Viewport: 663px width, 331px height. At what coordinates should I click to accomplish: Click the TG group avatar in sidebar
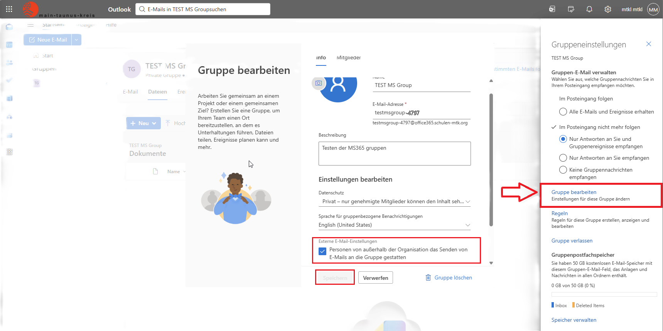click(37, 83)
